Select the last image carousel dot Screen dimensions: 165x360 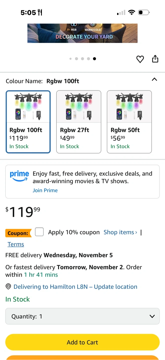click(94, 59)
